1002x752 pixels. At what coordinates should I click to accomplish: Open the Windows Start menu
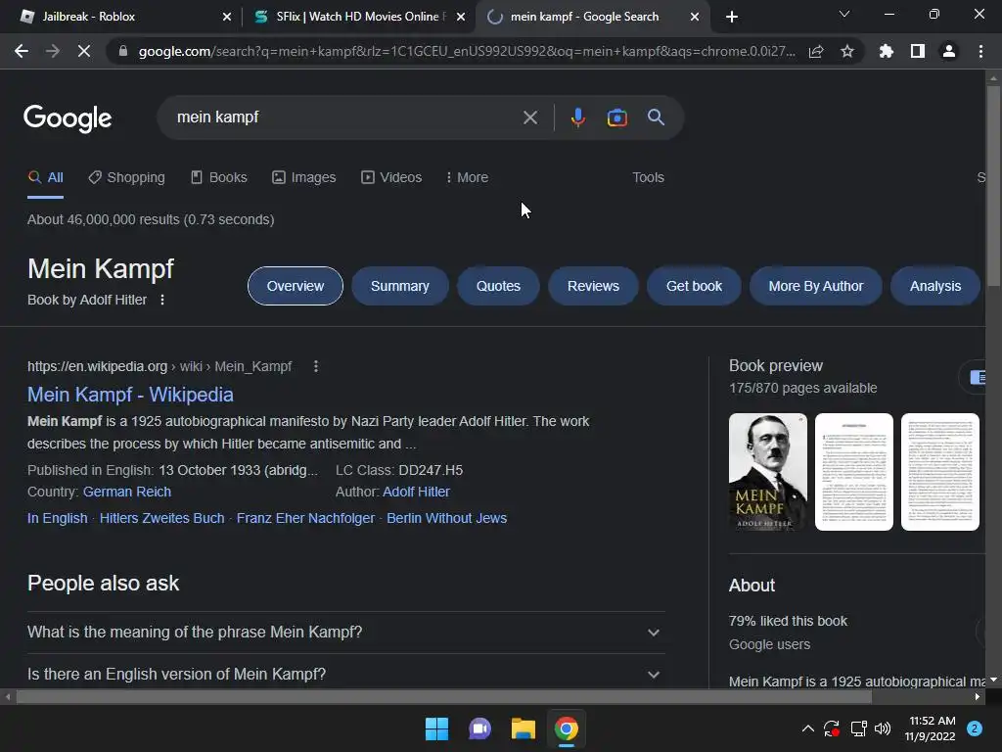(436, 728)
